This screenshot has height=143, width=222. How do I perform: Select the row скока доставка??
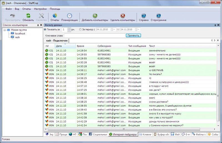[x=130, y=102]
